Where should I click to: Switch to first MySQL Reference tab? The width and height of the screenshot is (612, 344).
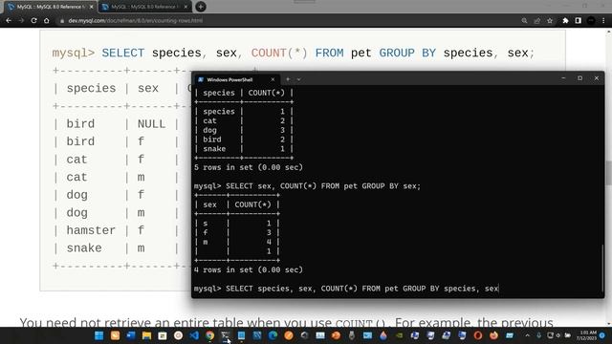tap(51, 7)
